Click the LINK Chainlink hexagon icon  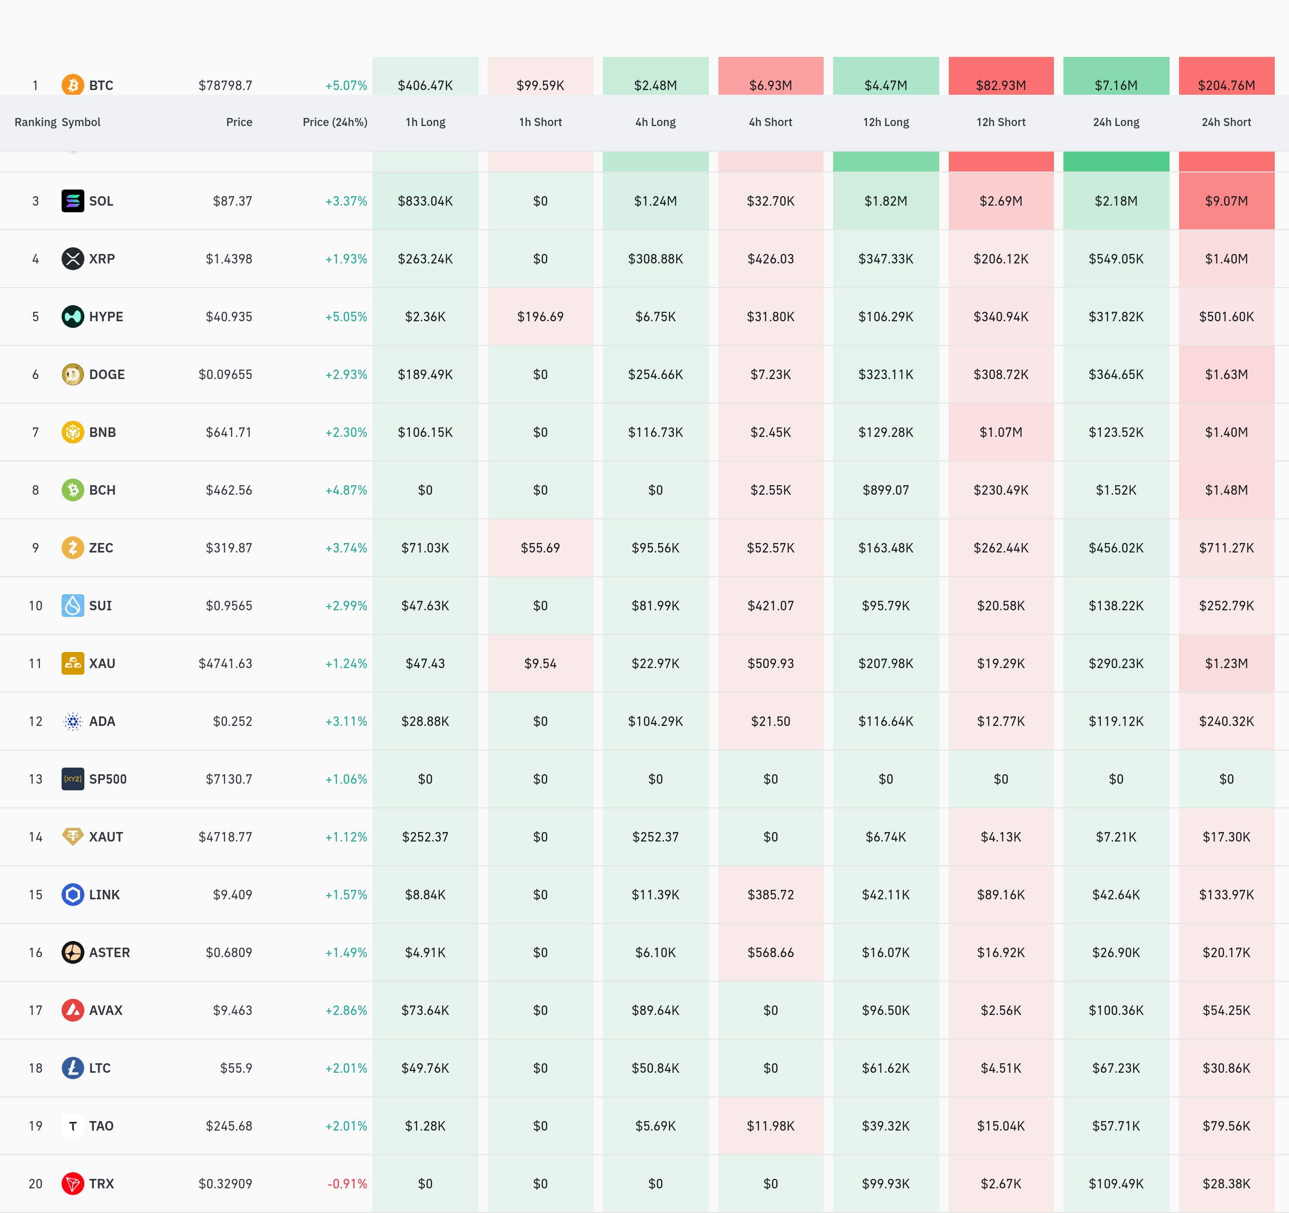tap(73, 895)
